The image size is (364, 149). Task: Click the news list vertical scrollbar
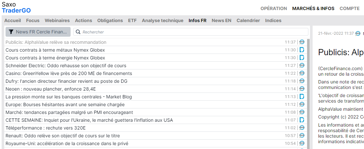308,93
